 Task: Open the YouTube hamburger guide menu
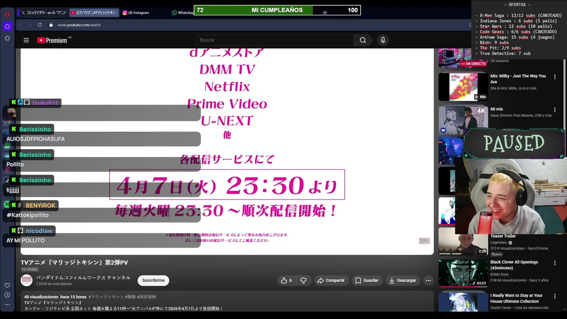[x=26, y=40]
